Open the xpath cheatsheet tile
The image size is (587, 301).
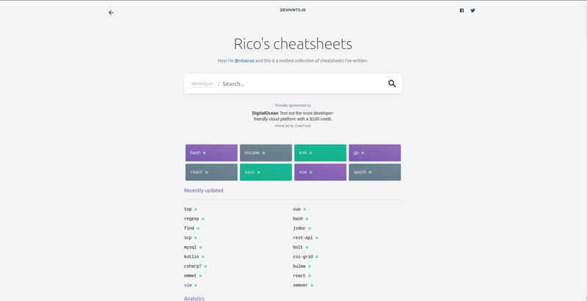[x=375, y=172]
